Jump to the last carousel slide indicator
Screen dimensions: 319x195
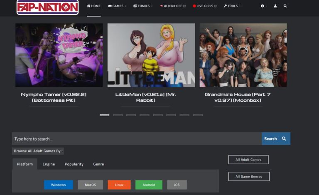[x=198, y=115]
